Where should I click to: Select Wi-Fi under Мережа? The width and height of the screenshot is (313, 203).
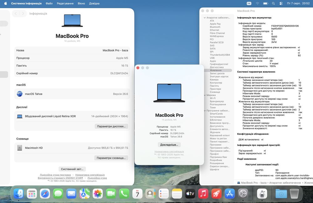point(213,98)
